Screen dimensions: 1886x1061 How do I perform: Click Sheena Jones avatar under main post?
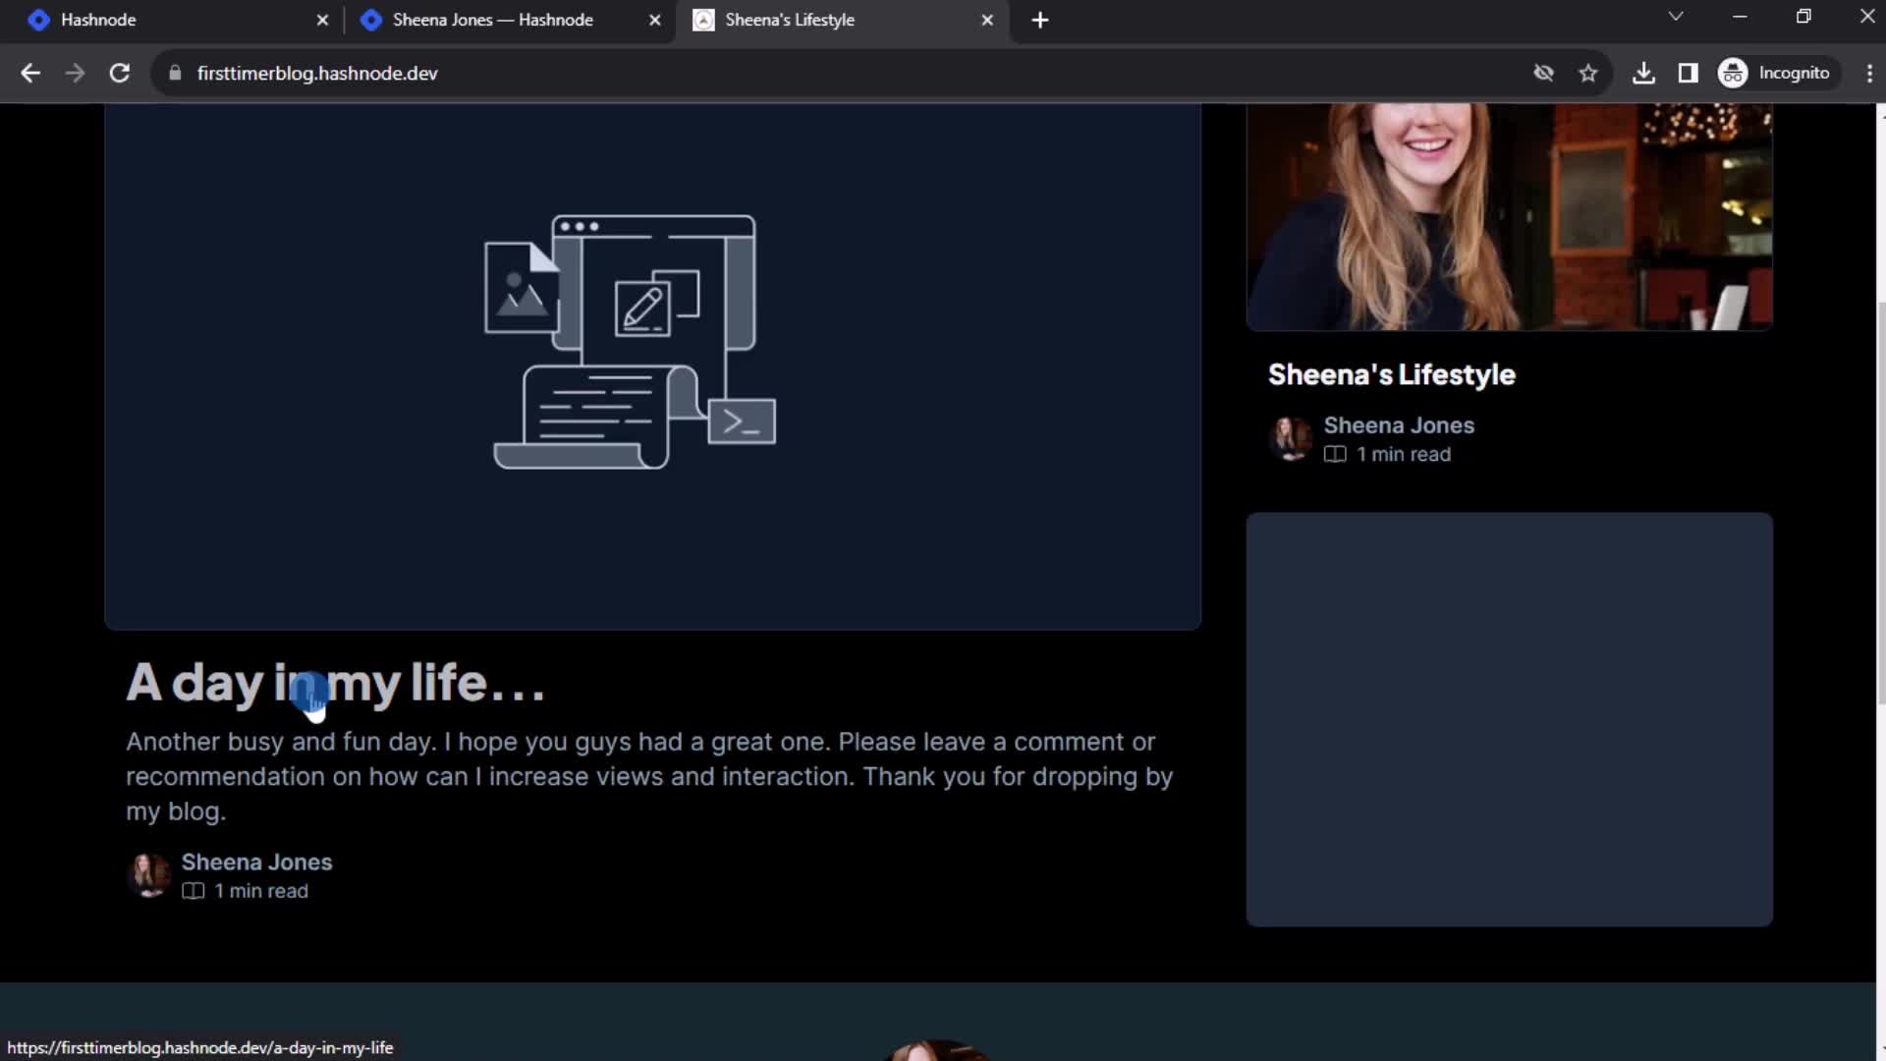point(148,874)
